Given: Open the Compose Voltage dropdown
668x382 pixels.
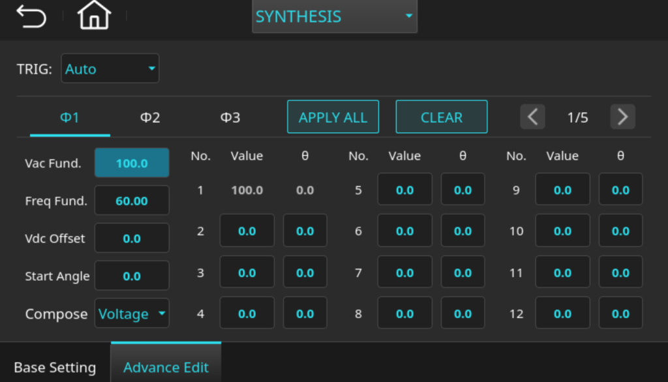Looking at the screenshot, I should [x=132, y=314].
